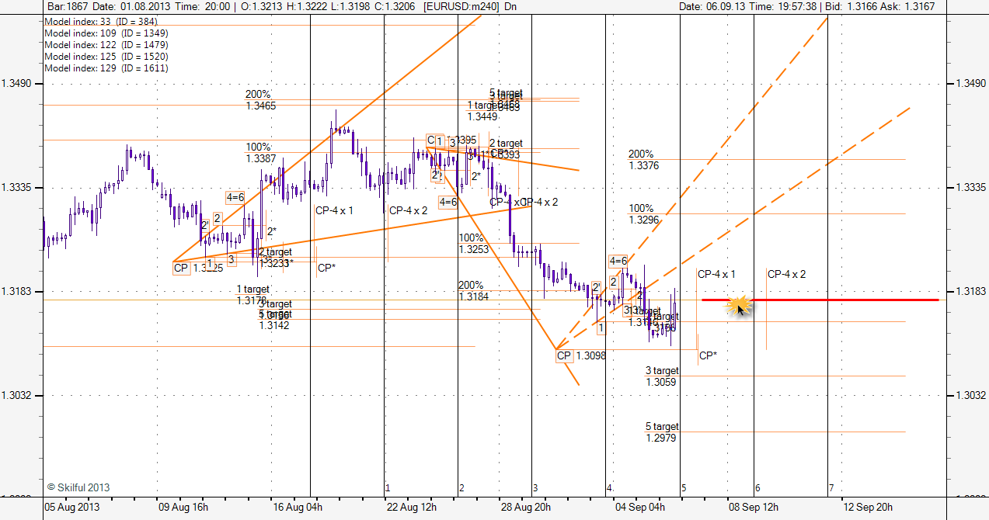
Task: Click period separator number 1 at bottom
Action: (387, 488)
